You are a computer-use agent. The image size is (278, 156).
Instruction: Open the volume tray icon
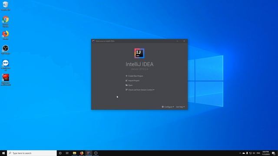254,153
